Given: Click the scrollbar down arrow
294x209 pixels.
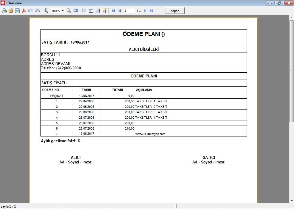Looking at the screenshot, I should (292, 201).
